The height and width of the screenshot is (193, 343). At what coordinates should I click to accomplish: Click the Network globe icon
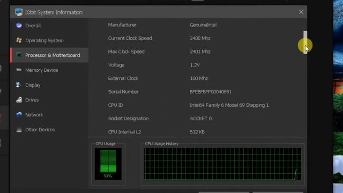pos(19,114)
